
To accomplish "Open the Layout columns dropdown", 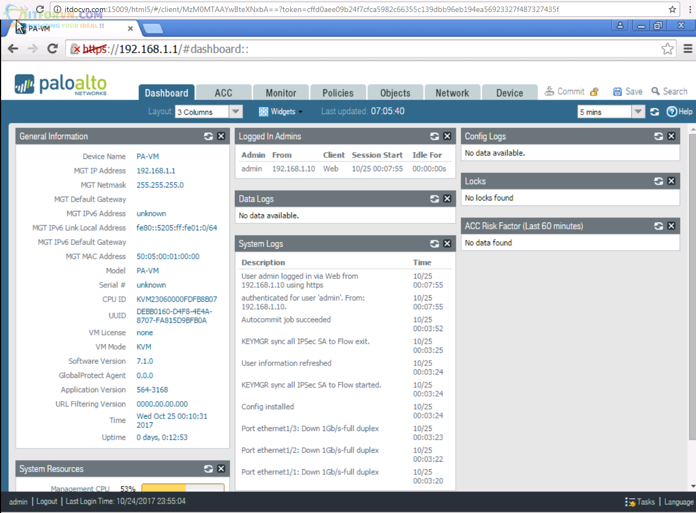I will [x=235, y=112].
